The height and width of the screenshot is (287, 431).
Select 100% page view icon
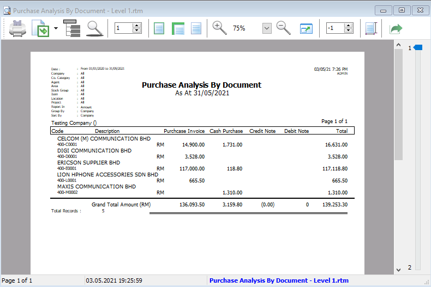tap(196, 28)
